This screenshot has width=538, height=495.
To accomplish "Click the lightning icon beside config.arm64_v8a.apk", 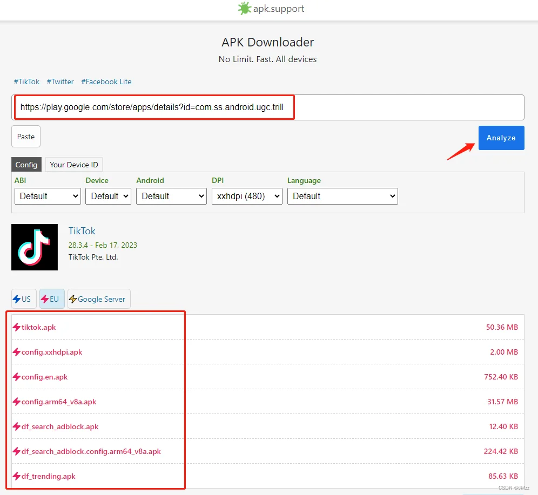I will coord(16,402).
